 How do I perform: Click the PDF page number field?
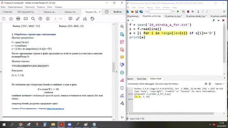[55, 18]
